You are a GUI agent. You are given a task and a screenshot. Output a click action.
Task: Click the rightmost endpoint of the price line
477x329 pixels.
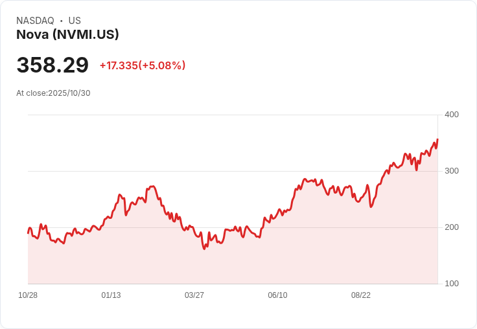(x=437, y=139)
